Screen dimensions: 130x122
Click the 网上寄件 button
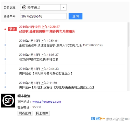point(42,113)
